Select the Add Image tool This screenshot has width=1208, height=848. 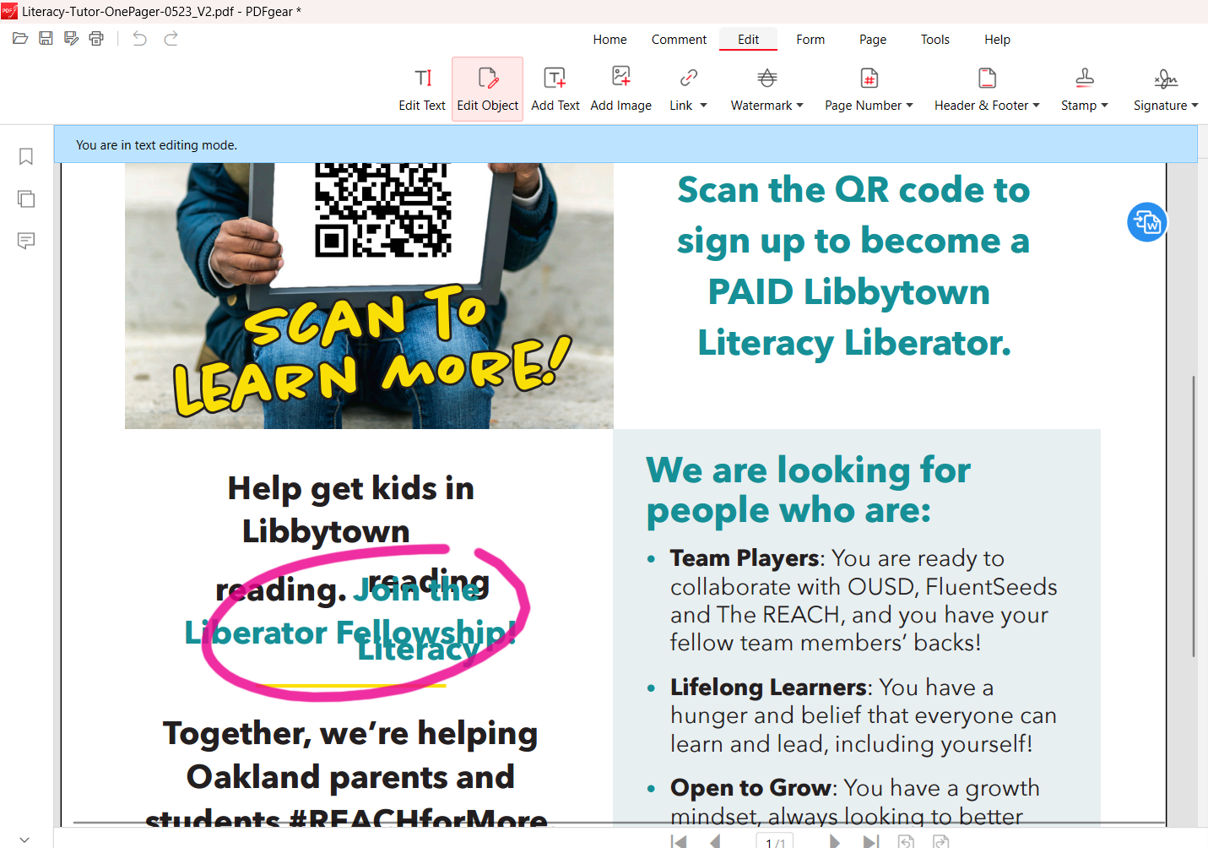click(x=621, y=89)
